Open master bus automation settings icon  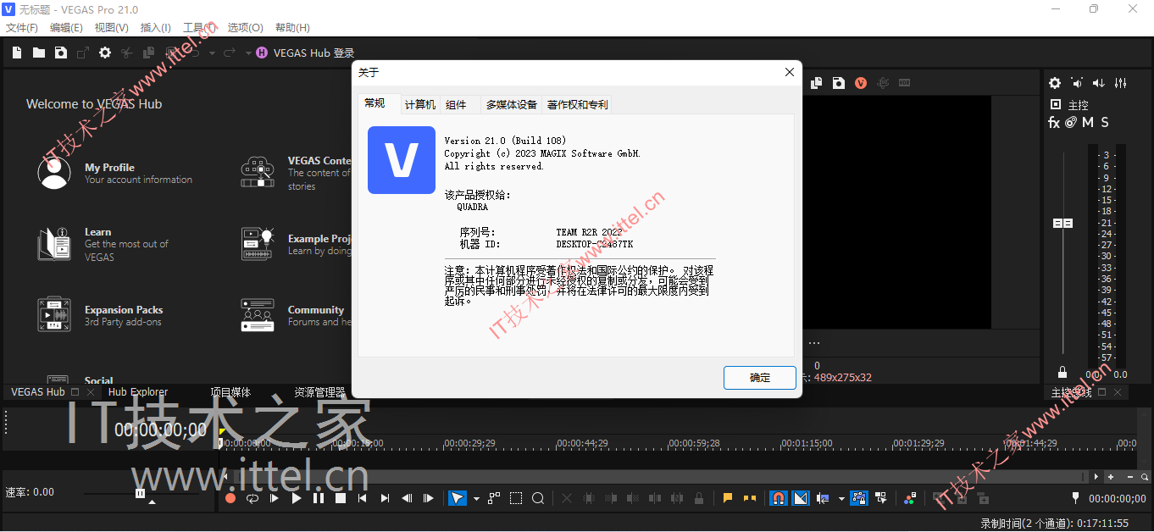tap(1071, 123)
